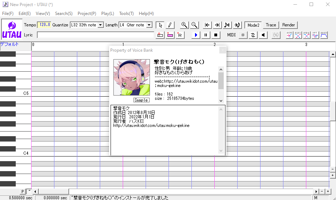Click the add rest R icon
Screen dimensions: 336x200
(x=180, y=35)
